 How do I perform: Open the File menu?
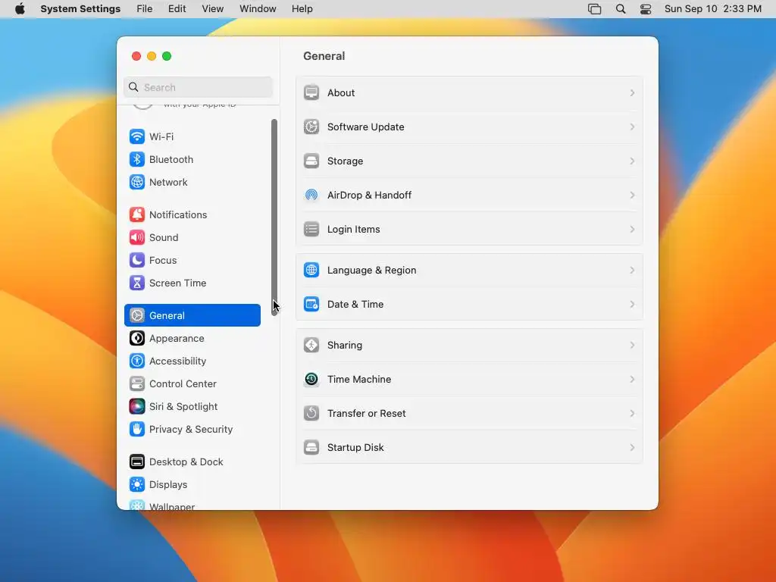pos(145,9)
